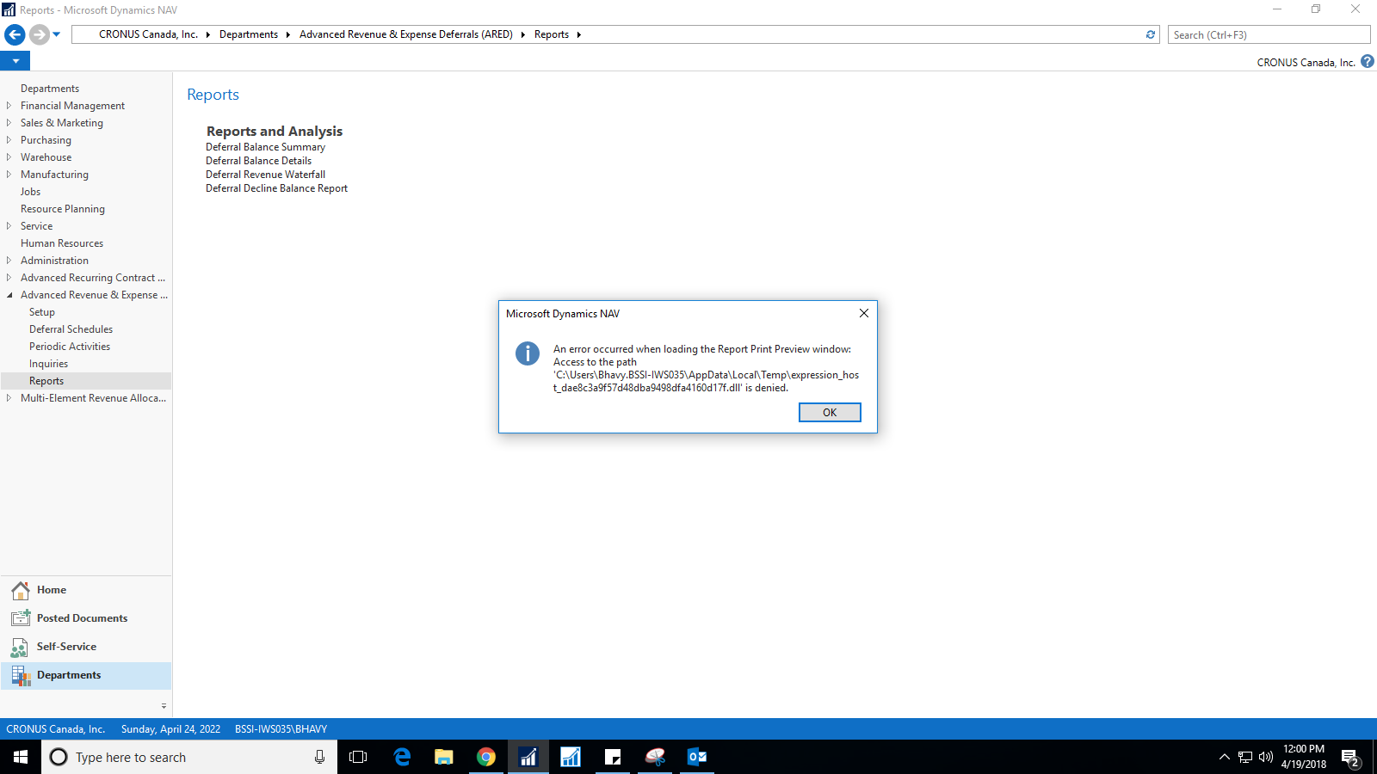Open File Explorer from taskbar

(x=444, y=757)
